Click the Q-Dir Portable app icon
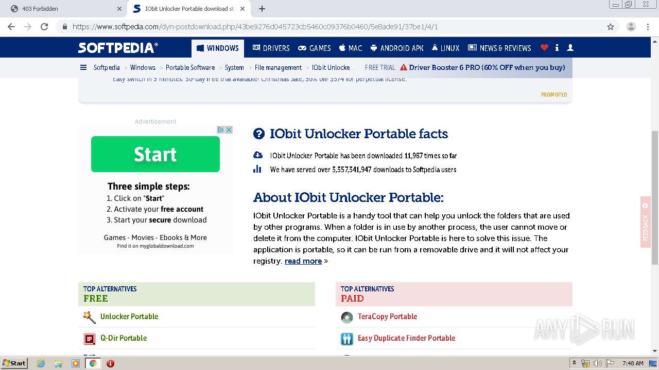Screen dimensions: 659x370 coord(90,339)
